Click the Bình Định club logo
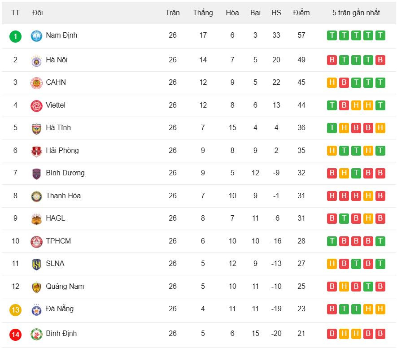 36,335
